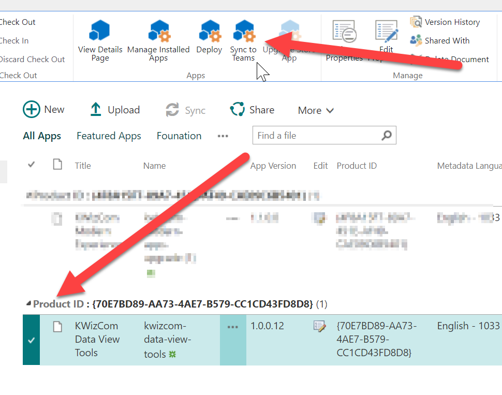Image resolution: width=502 pixels, height=395 pixels.
Task: Click Product ID value in KWizCom row
Action: pos(377,339)
